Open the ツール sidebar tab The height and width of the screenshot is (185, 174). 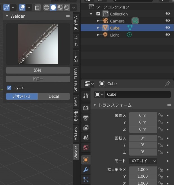(76, 41)
